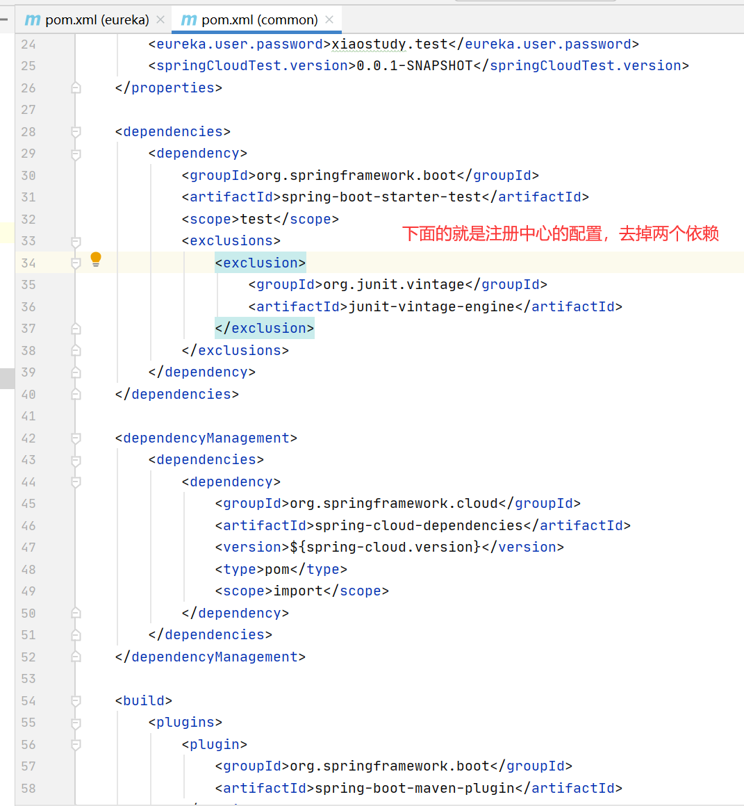Click fold end marker at line 39

click(x=76, y=372)
